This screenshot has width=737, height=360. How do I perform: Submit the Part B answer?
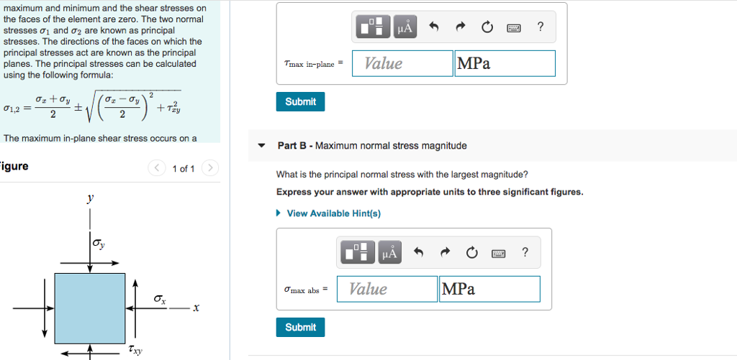pyautogui.click(x=300, y=327)
